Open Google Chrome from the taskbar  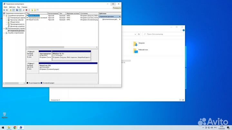coord(15,128)
